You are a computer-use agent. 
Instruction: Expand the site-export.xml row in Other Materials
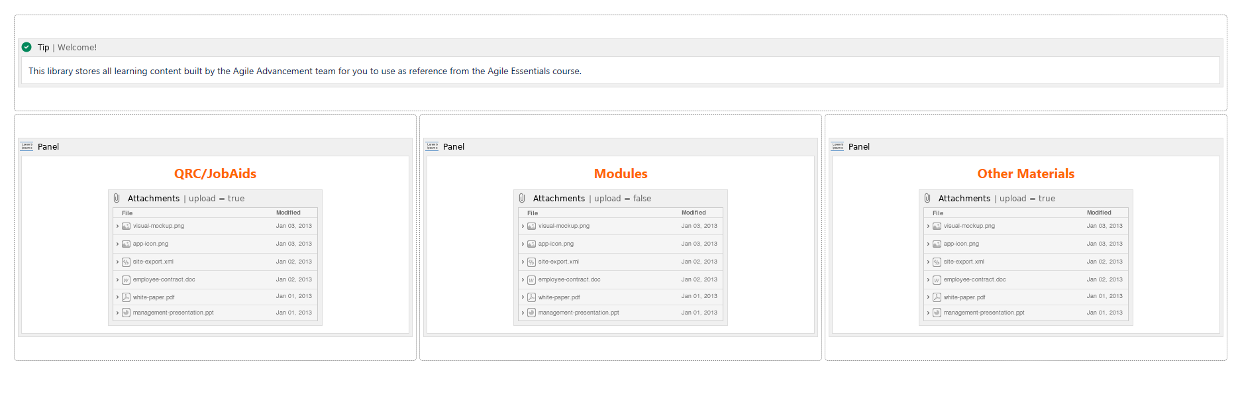(928, 262)
